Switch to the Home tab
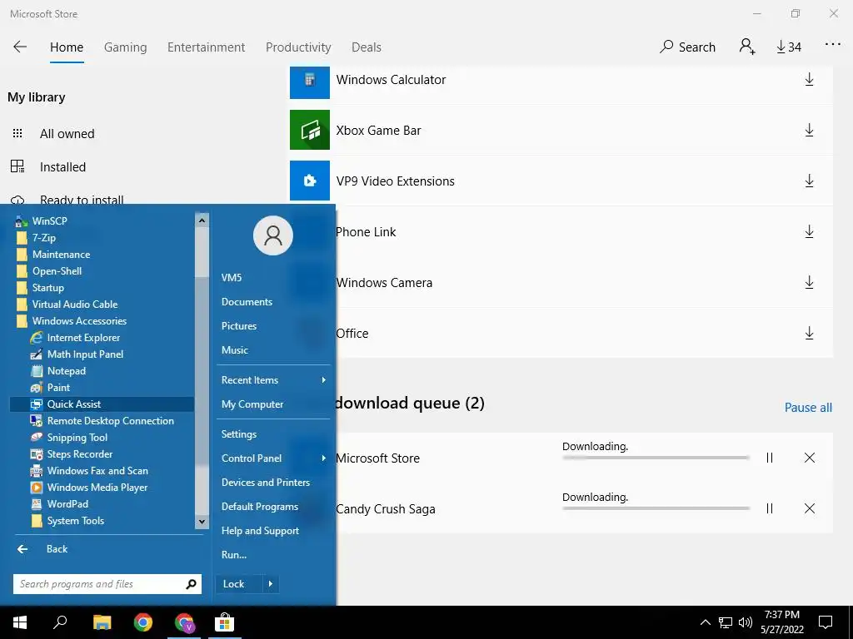Screen dimensions: 853x639 click(67, 47)
